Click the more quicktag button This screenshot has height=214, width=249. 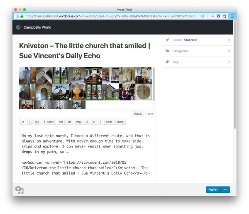pos(120,122)
